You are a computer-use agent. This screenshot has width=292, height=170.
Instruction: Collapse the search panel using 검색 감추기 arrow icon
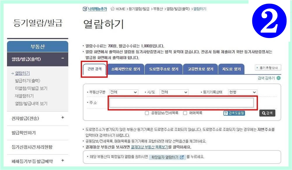[x=279, y=78]
